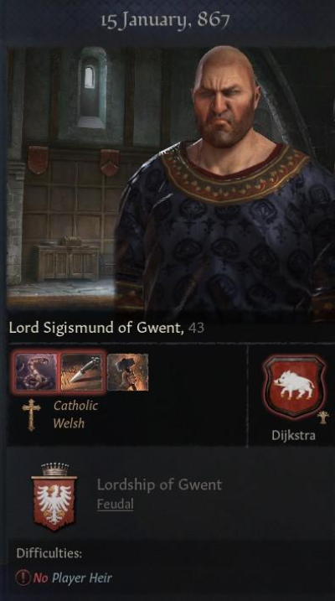Click the dagger trait icon
This screenshot has width=335, height=601.
(x=82, y=372)
